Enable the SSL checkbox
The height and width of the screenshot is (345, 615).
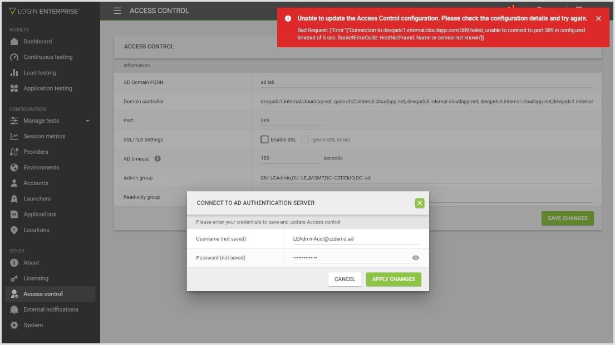pos(265,139)
